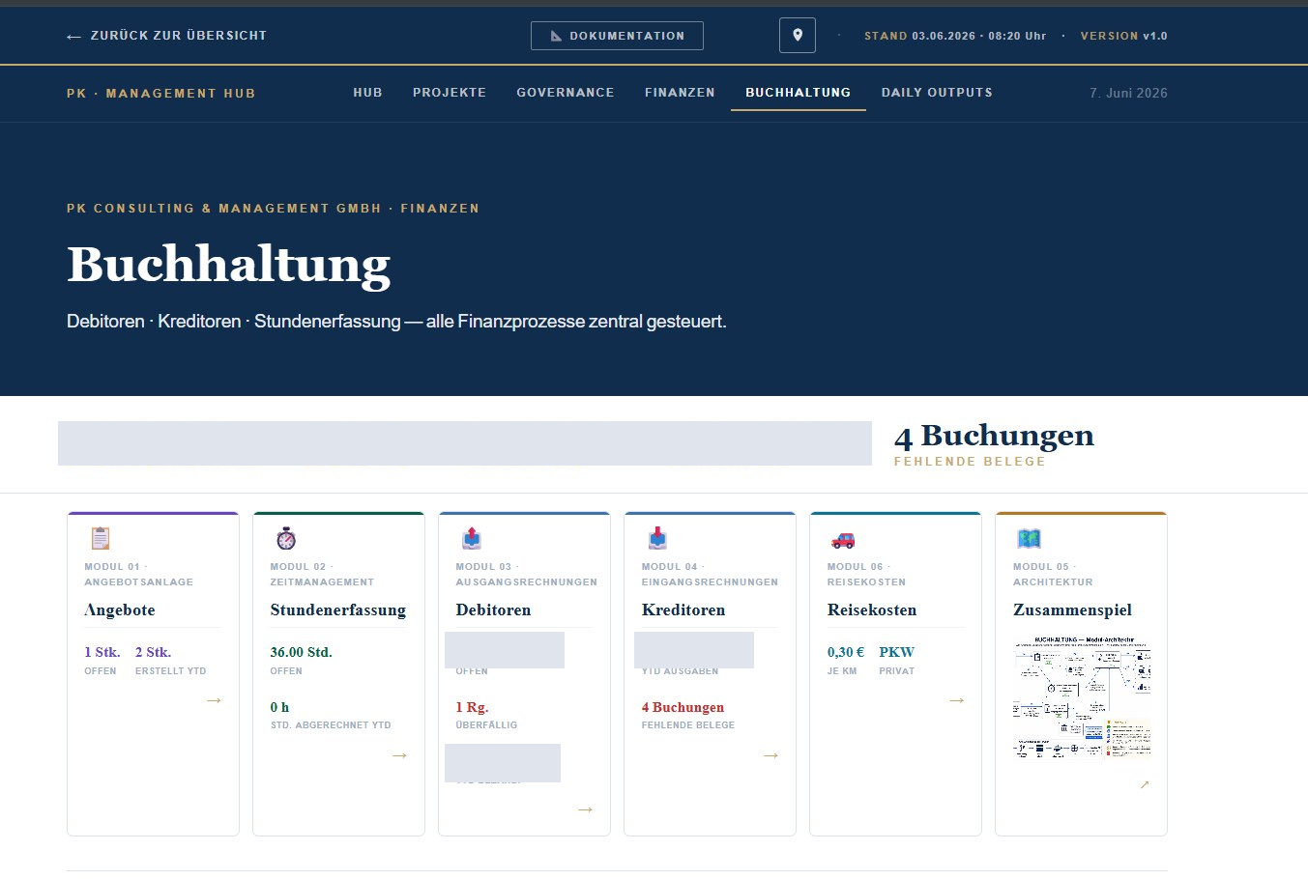Image resolution: width=1308 pixels, height=879 pixels.
Task: Open the Modul-Architektur diagram thumbnail
Action: 1082,697
